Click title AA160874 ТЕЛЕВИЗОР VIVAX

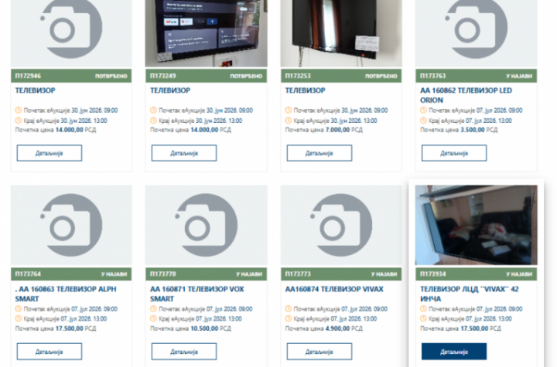coord(334,289)
